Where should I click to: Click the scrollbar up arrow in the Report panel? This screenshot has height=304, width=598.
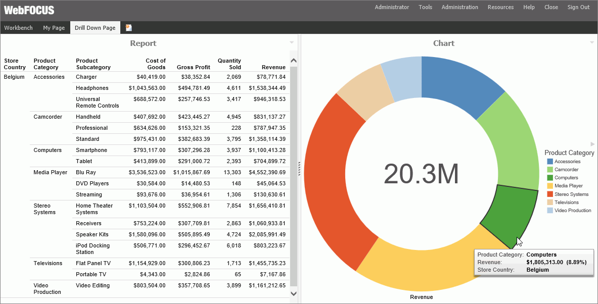coord(294,60)
